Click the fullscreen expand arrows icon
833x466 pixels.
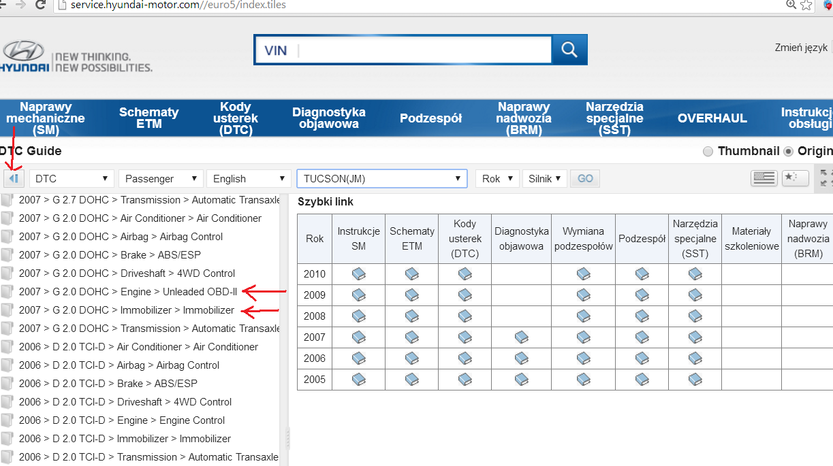tap(826, 178)
